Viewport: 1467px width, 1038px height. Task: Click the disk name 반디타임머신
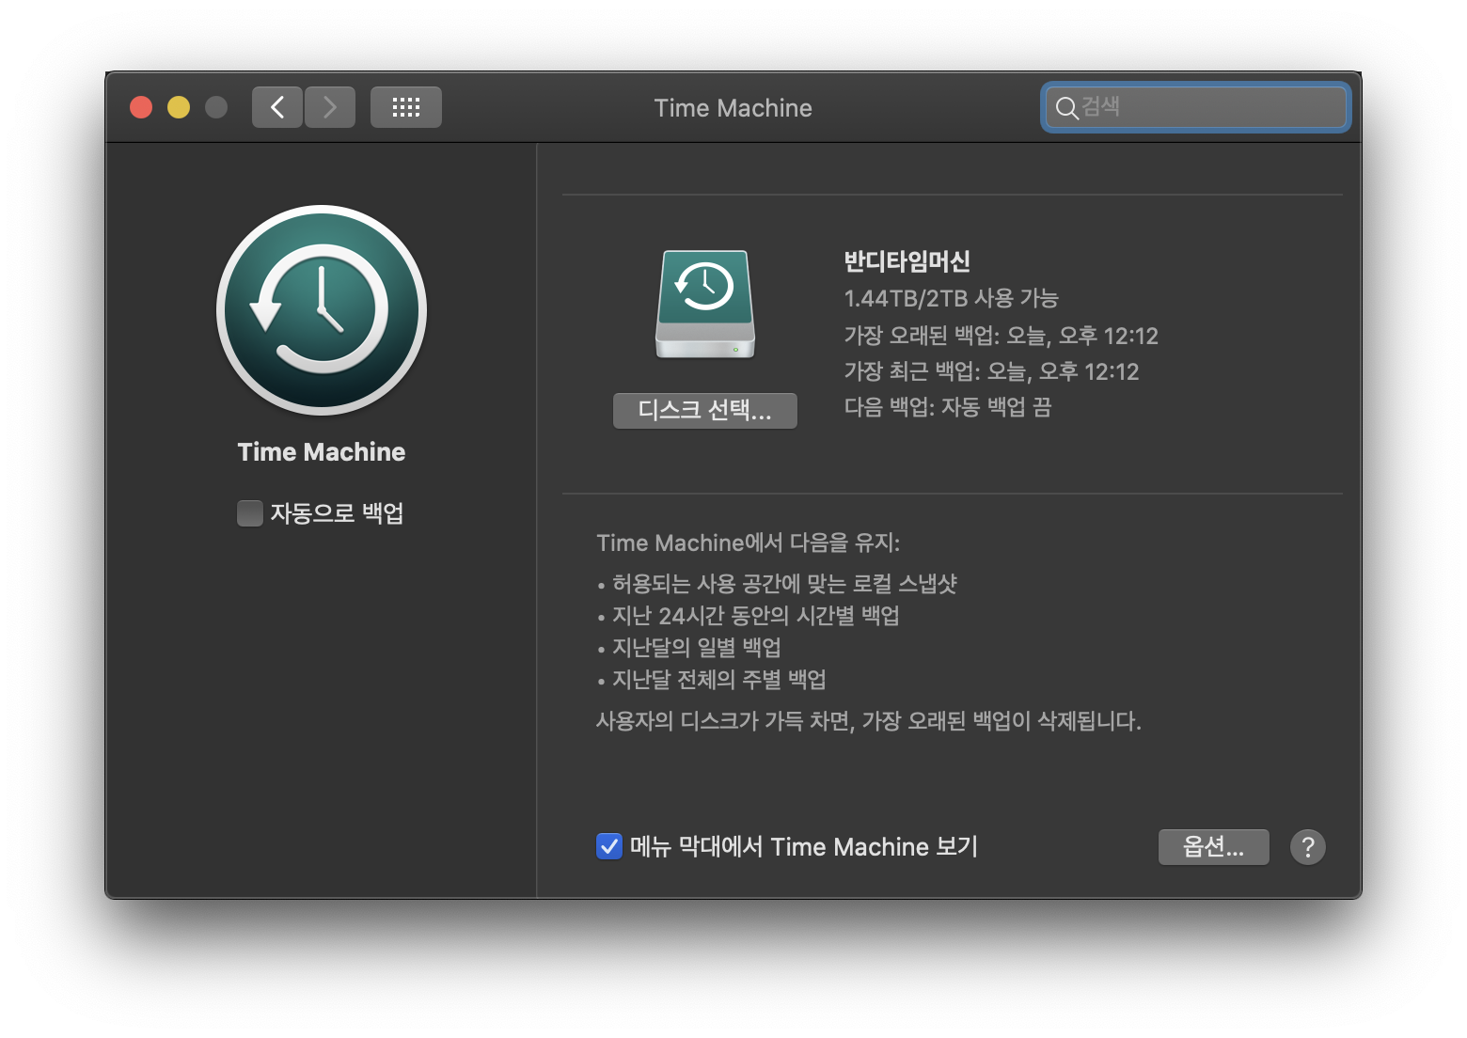[907, 261]
